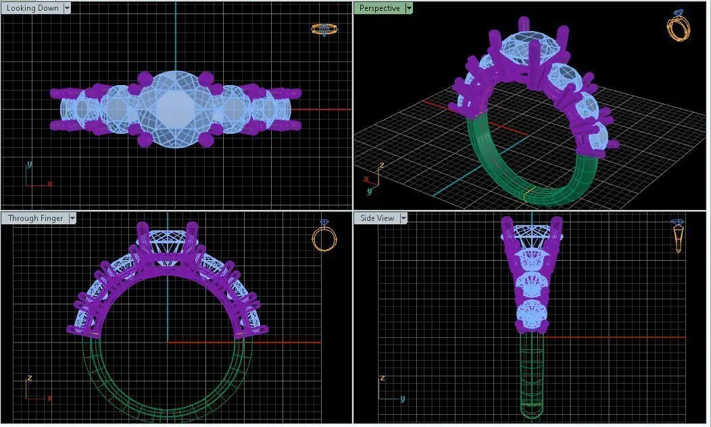Click the ring thumbnail icon in Looking Down viewport
Image resolution: width=711 pixels, height=427 pixels.
pyautogui.click(x=324, y=30)
